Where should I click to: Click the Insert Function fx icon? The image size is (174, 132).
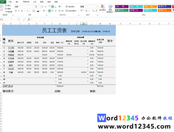coord(29,19)
